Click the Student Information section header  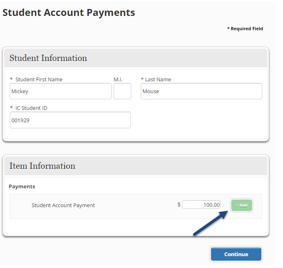tap(48, 58)
